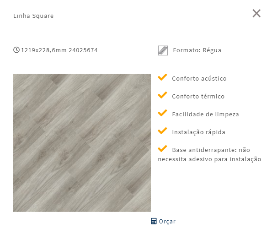Select the Linha Square title text

tap(33, 16)
